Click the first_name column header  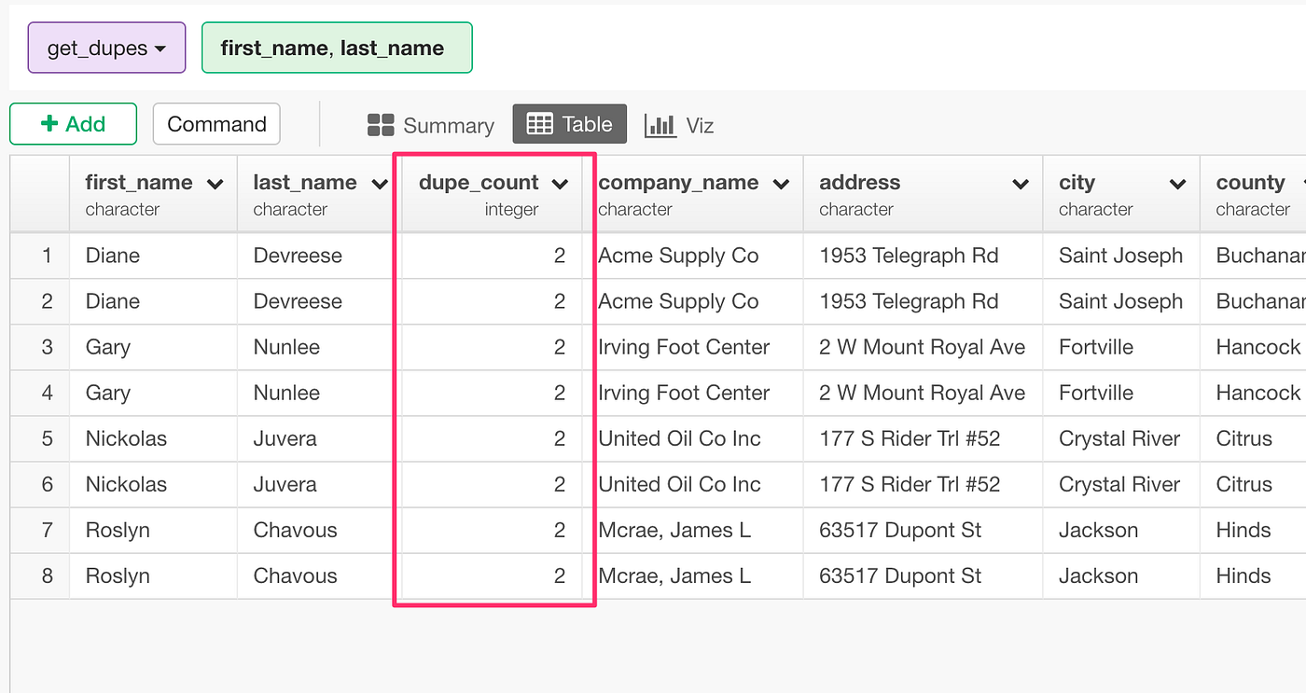[x=135, y=183]
